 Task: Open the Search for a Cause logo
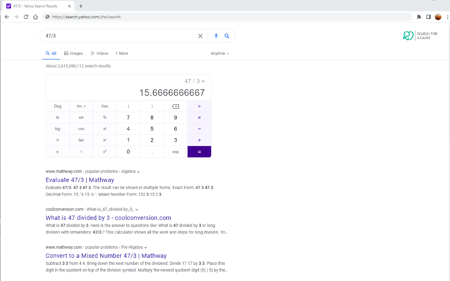(x=420, y=36)
